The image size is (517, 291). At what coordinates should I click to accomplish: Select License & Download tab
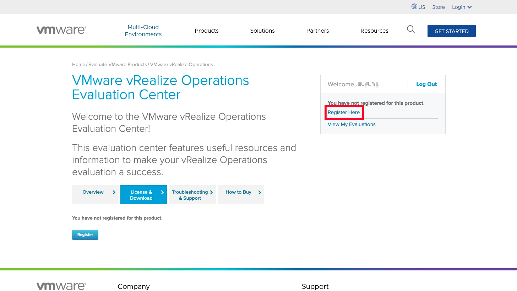click(x=143, y=194)
